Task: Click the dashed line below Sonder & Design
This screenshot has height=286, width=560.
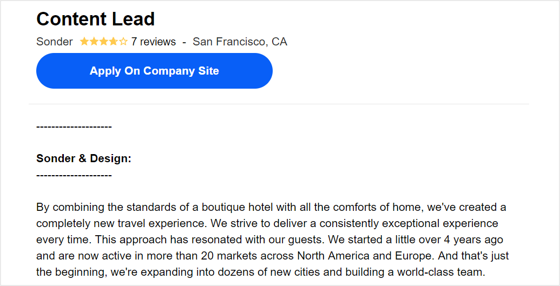Action: [74, 175]
